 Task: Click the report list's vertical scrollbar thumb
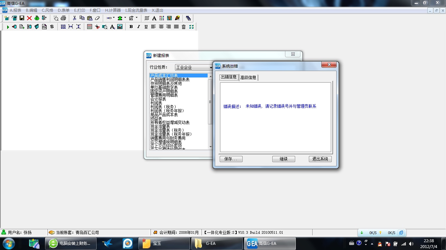click(x=210, y=102)
